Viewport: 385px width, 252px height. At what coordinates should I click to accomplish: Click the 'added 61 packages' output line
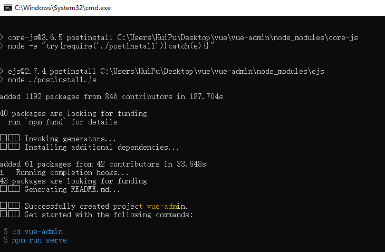(x=103, y=164)
